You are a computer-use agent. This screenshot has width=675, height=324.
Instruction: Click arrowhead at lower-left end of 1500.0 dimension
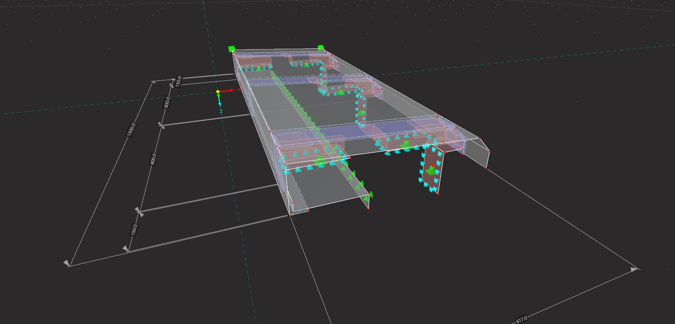click(x=67, y=263)
